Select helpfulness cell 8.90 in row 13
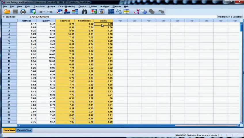 point(84,64)
